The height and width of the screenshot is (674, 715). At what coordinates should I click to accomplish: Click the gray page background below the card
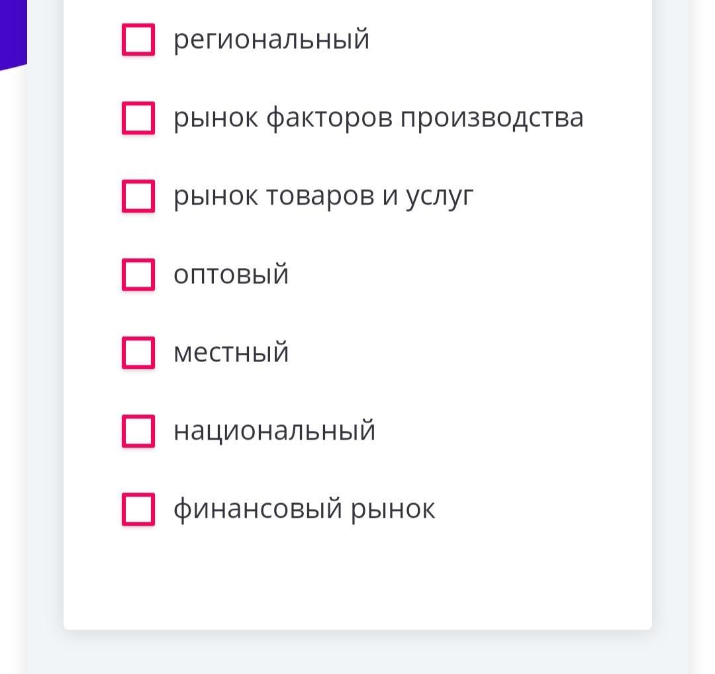tap(358, 653)
